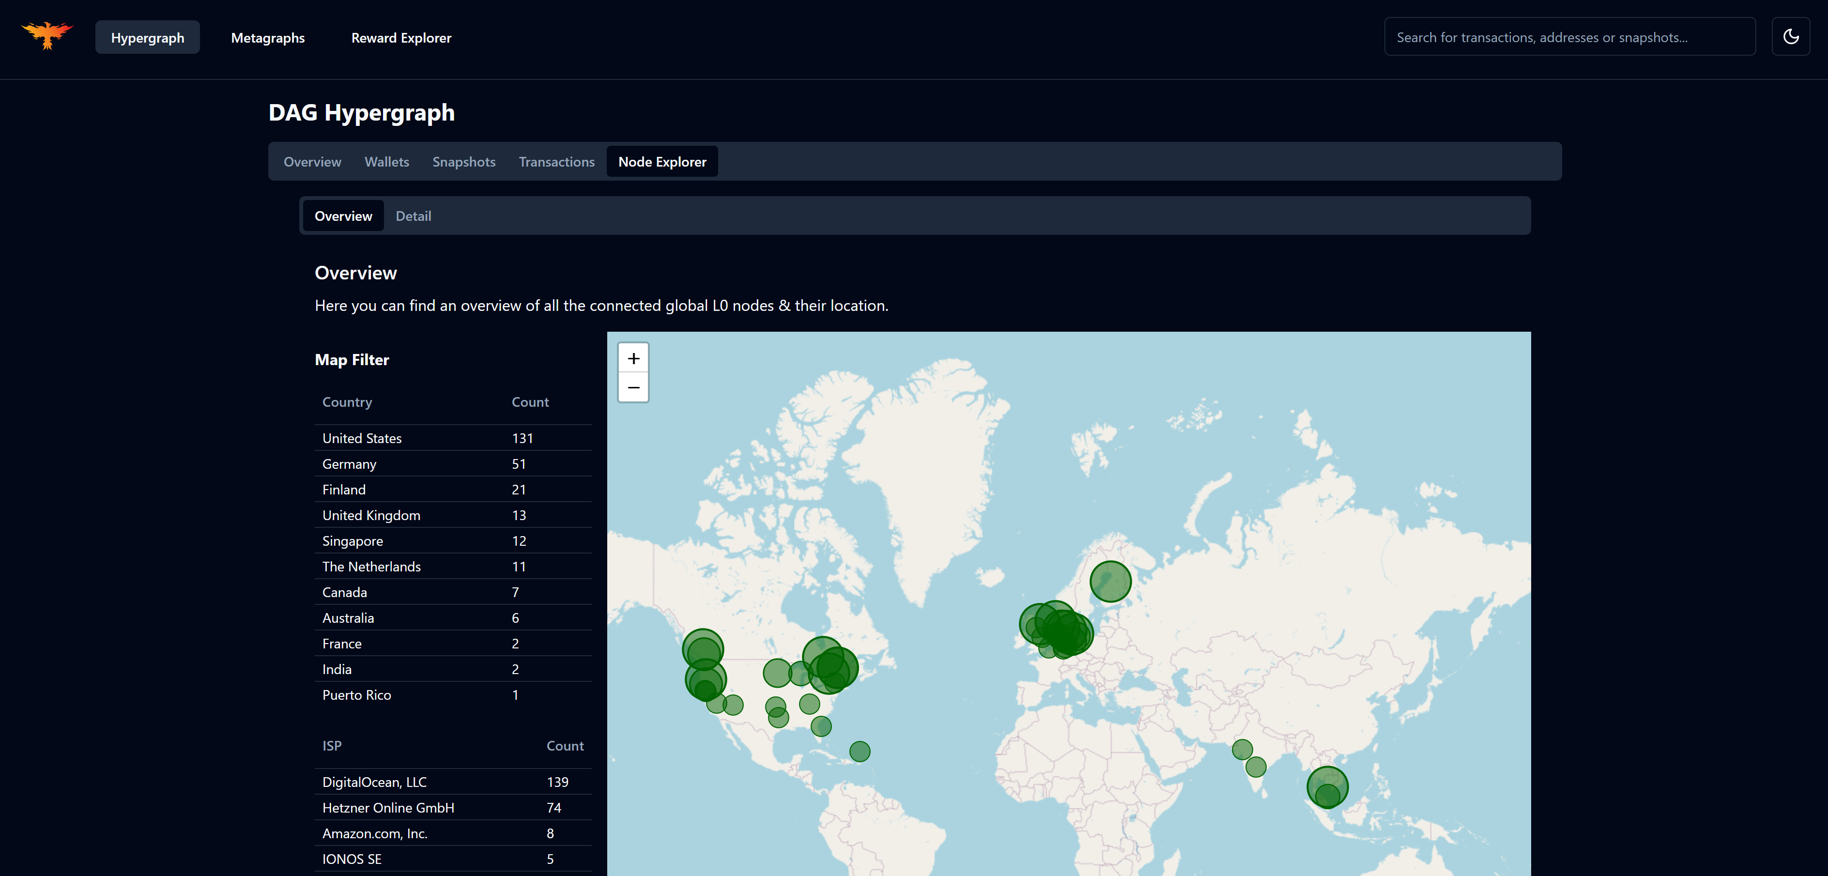Toggle dark mode moon icon

(x=1790, y=37)
